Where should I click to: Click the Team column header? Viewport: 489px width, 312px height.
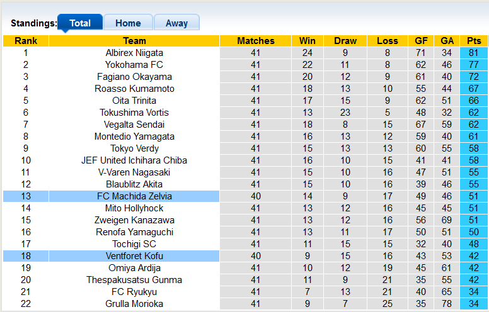tap(134, 41)
